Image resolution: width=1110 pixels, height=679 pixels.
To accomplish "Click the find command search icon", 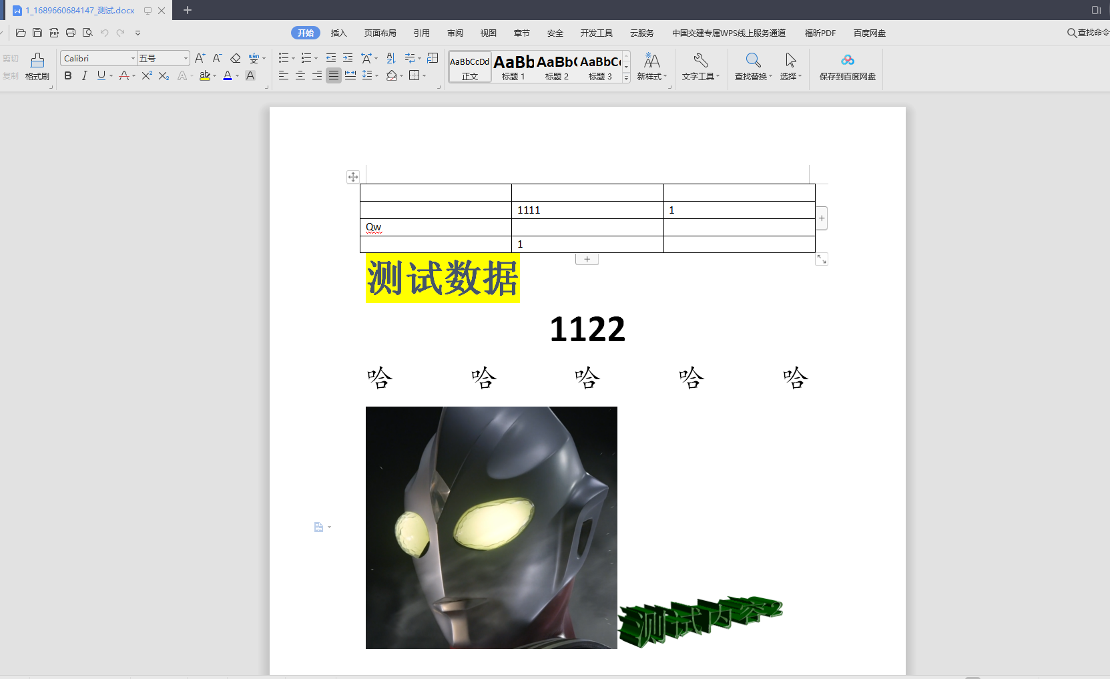I will tap(1072, 33).
